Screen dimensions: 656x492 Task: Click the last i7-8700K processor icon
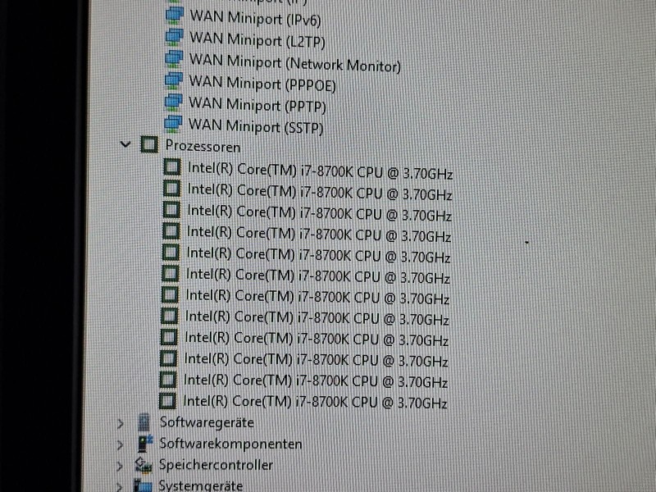click(167, 400)
